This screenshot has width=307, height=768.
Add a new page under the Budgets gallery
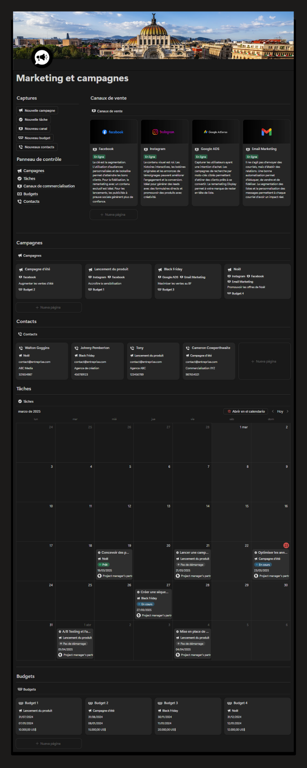click(48, 743)
